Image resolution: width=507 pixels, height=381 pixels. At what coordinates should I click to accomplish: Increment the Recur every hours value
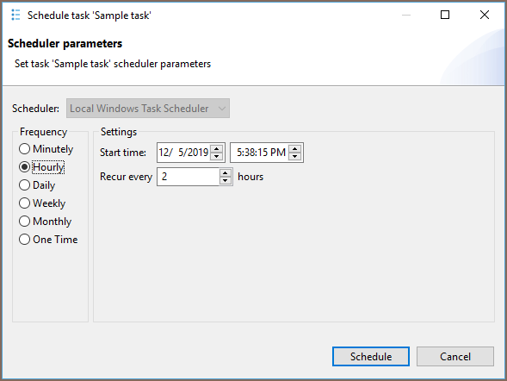click(225, 173)
